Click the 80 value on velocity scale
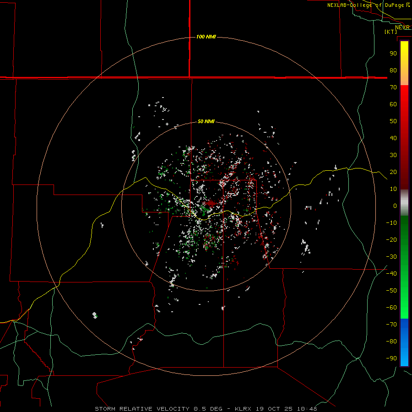This screenshot has width=412, height=412. pos(393,70)
